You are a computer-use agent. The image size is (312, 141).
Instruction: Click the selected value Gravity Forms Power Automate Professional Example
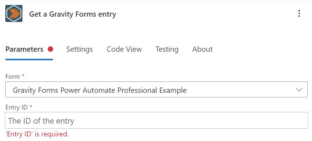coord(100,90)
